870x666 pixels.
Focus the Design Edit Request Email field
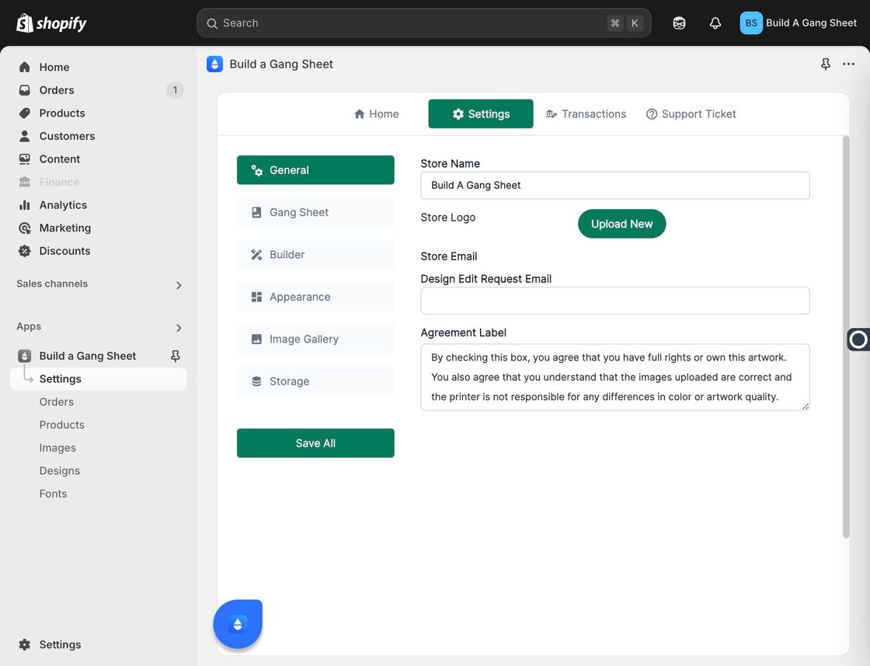tap(614, 301)
